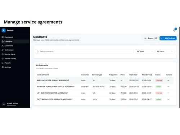Click the Reports chart icon
Image resolution: width=180 pixels, height=135 pixels.
tap(3, 63)
